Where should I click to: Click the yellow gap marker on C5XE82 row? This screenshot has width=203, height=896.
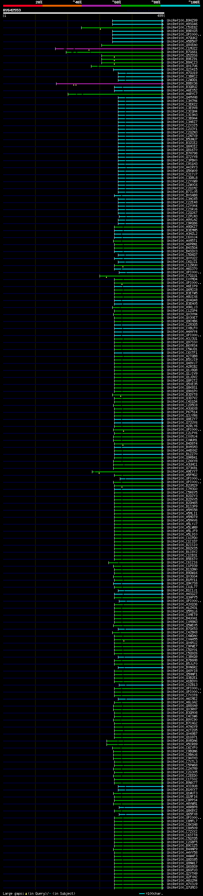pyautogui.click(x=100, y=29)
